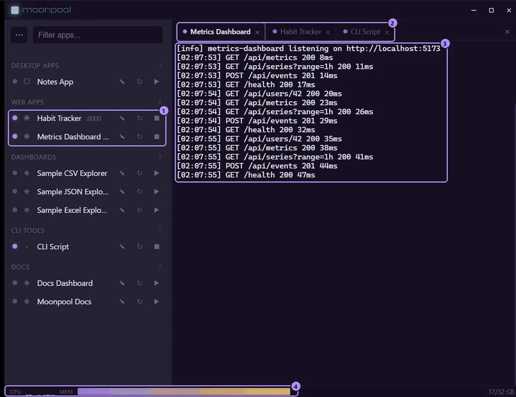The height and width of the screenshot is (397, 516).
Task: Open the three-dots options menu
Action: click(x=19, y=35)
